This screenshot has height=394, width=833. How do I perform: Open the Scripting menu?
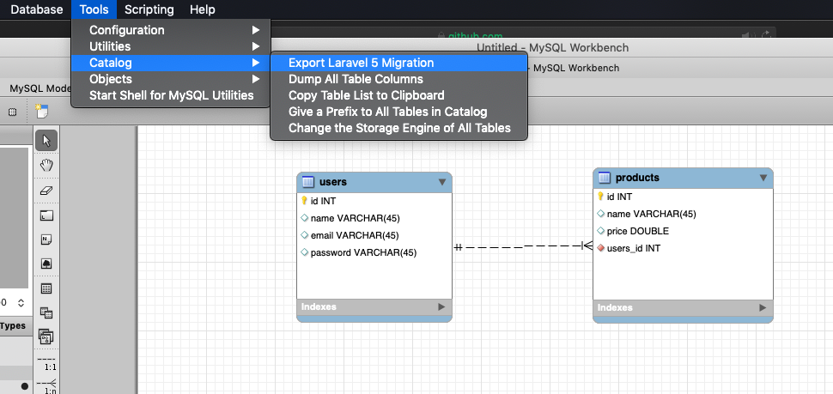point(149,9)
